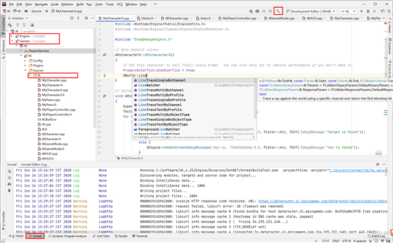Click the green hammer Build Solution icon
Image resolution: width=393 pixels, height=243 pixels.
tap(278, 11)
